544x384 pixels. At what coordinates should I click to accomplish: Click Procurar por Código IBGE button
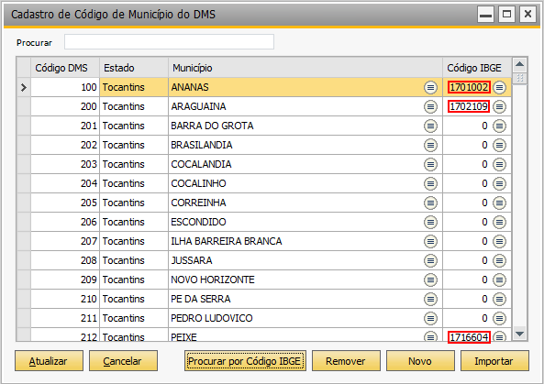(x=245, y=361)
